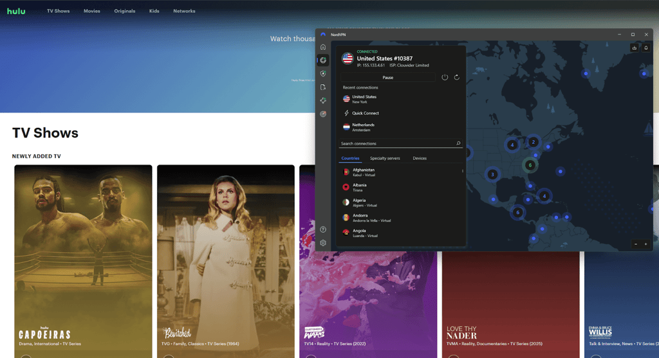Click the United States flag in header
The height and width of the screenshot is (358, 659).
(x=348, y=58)
